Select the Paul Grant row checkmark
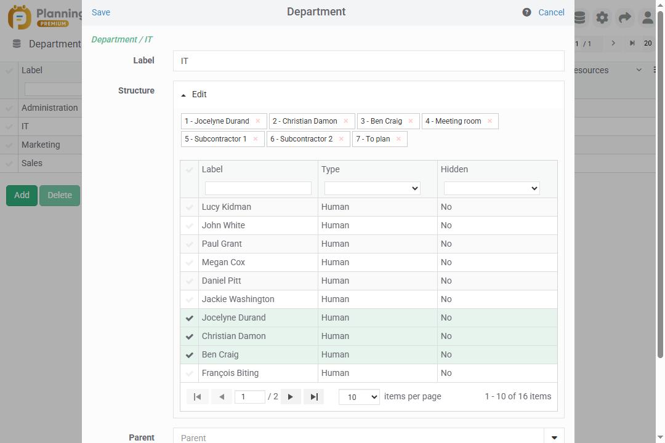This screenshot has height=443, width=665. [190, 244]
